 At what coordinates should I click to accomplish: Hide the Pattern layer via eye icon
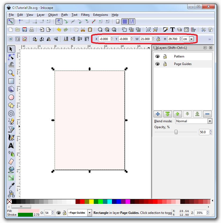coord(158,56)
